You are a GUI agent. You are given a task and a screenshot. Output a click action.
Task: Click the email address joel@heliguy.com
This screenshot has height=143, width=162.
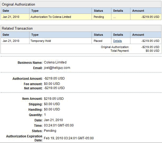pos(57,68)
